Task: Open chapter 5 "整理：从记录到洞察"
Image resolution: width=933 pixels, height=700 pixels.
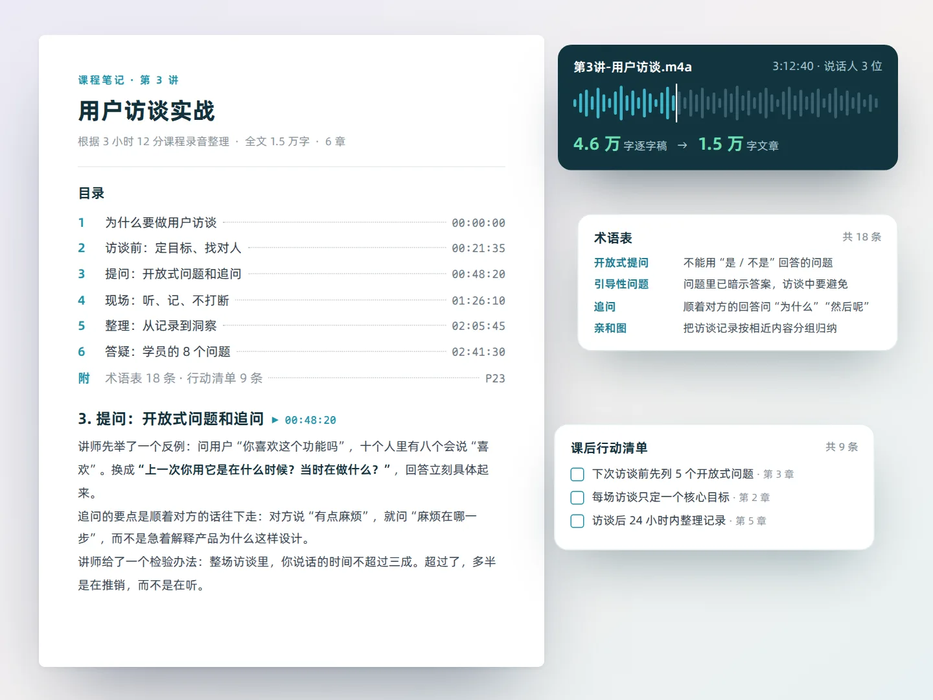Action: coord(292,325)
